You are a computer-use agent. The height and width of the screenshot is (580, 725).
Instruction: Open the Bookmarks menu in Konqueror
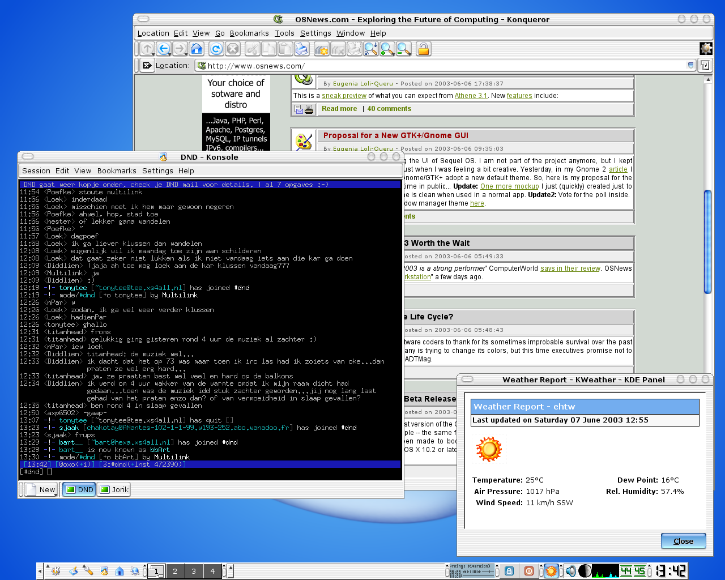[x=249, y=33]
